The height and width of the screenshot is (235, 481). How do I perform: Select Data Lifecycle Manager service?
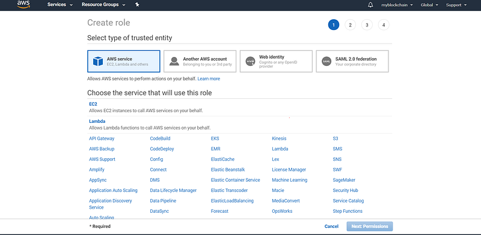coord(173,190)
